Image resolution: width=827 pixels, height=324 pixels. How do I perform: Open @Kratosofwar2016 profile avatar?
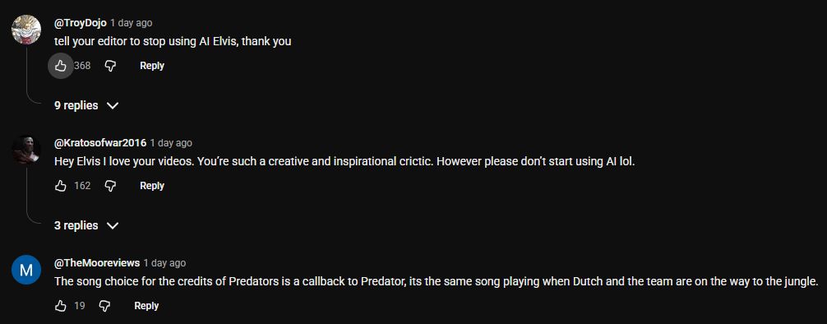coord(26,150)
